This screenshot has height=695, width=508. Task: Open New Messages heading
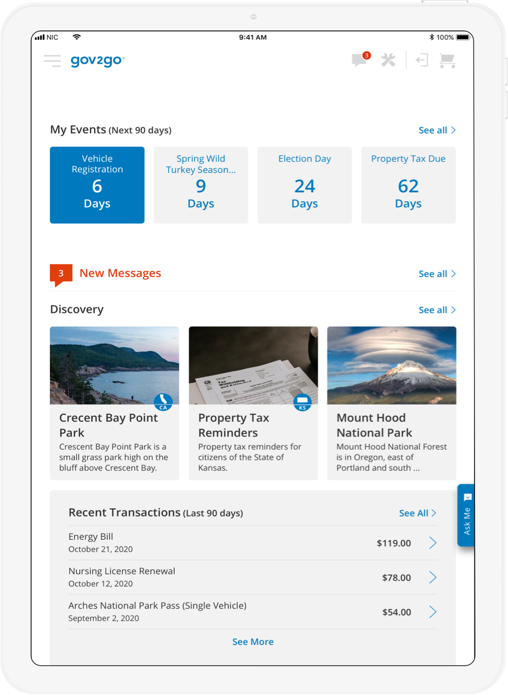coord(120,273)
